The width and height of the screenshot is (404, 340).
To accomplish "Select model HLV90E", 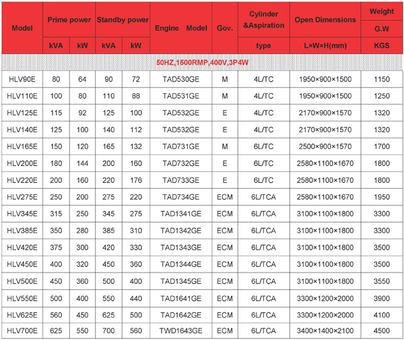I will coord(22,79).
